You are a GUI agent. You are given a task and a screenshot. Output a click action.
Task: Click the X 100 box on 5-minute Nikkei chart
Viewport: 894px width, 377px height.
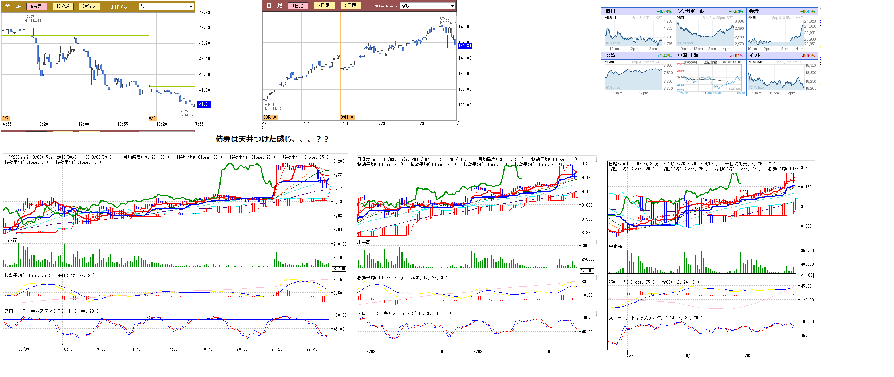pyautogui.click(x=339, y=269)
